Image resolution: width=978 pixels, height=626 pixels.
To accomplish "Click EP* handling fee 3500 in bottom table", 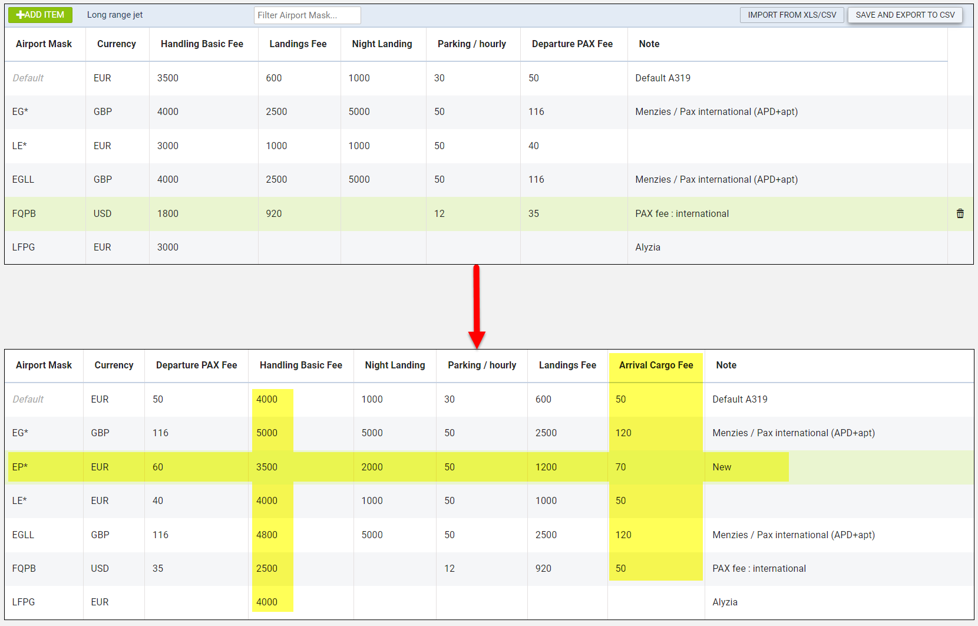I will (x=267, y=467).
